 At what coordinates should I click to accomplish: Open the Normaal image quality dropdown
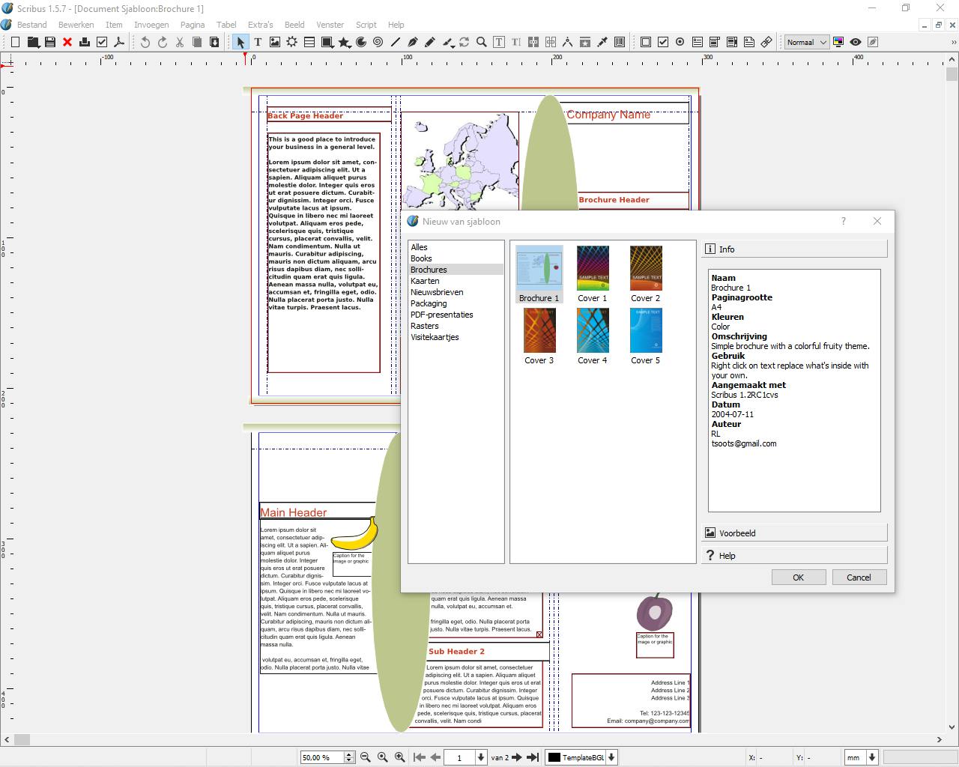806,43
